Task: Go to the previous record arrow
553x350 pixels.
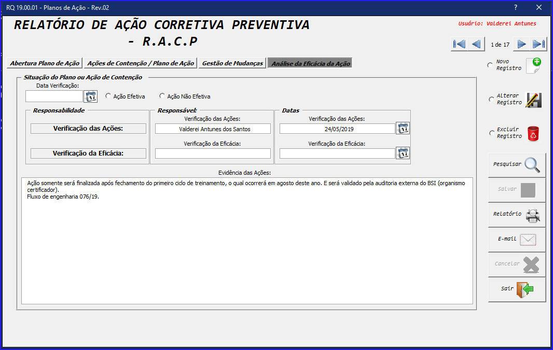Action: 476,45
